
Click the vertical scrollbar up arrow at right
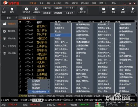pos(136,22)
